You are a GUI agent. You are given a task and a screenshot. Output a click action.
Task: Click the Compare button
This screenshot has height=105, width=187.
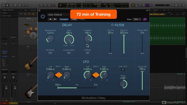click(64, 19)
